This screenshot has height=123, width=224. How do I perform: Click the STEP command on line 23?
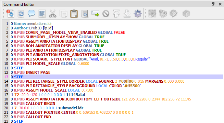pos(18,121)
